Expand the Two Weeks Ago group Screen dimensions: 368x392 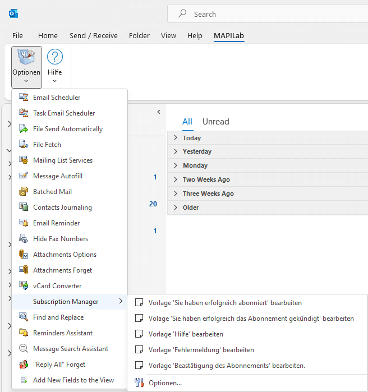pos(176,179)
